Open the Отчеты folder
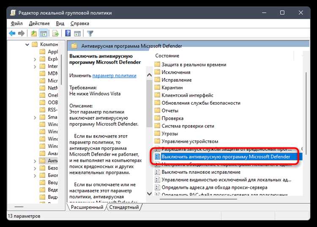This screenshot has width=317, height=227. tap(166, 111)
